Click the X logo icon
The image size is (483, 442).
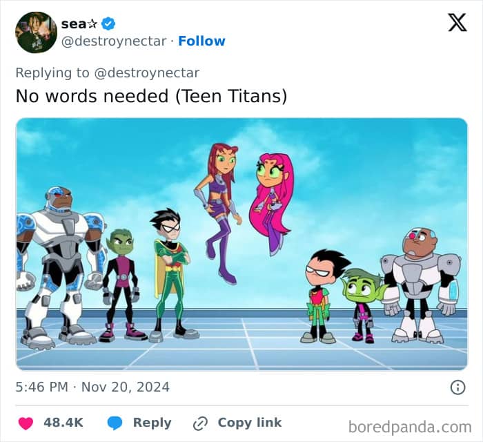(x=457, y=23)
